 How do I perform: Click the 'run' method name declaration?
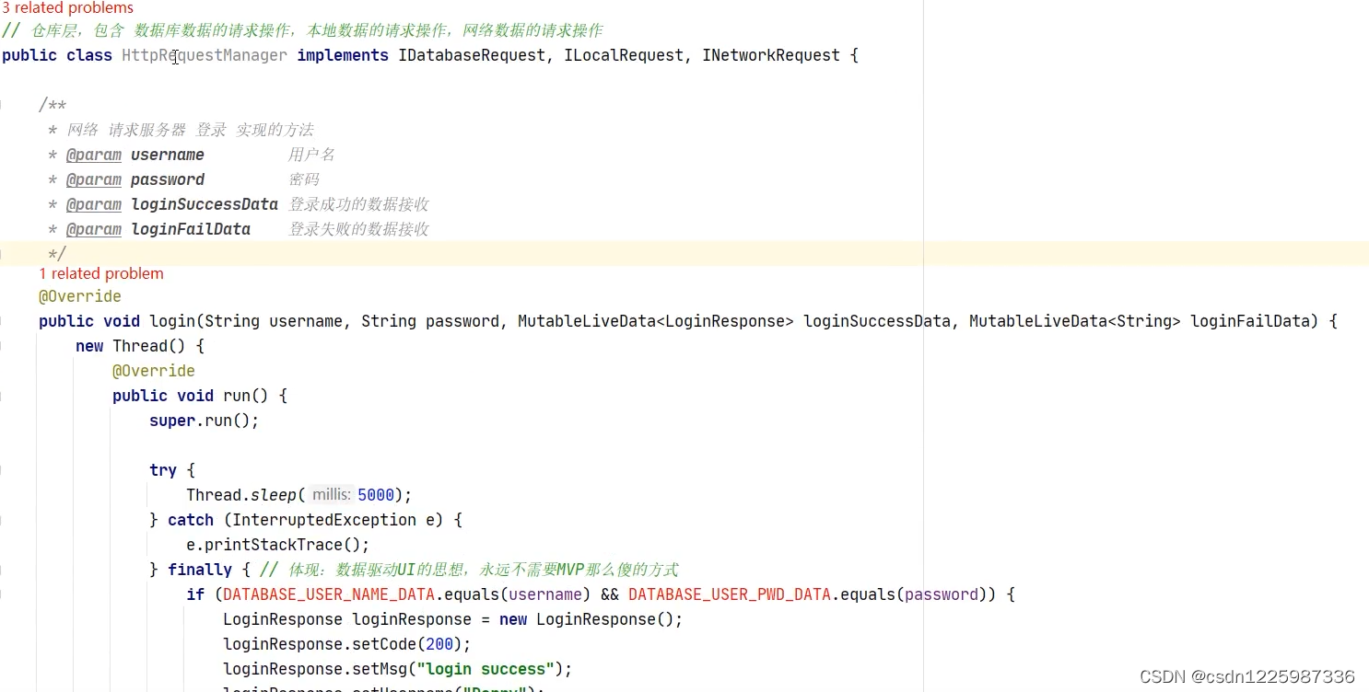tap(237, 396)
